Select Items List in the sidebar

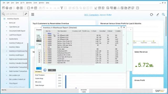[x=12, y=23]
